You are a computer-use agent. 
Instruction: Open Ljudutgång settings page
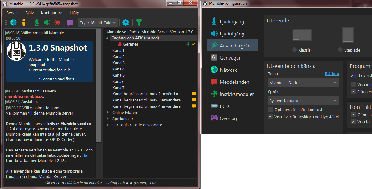click(233, 34)
